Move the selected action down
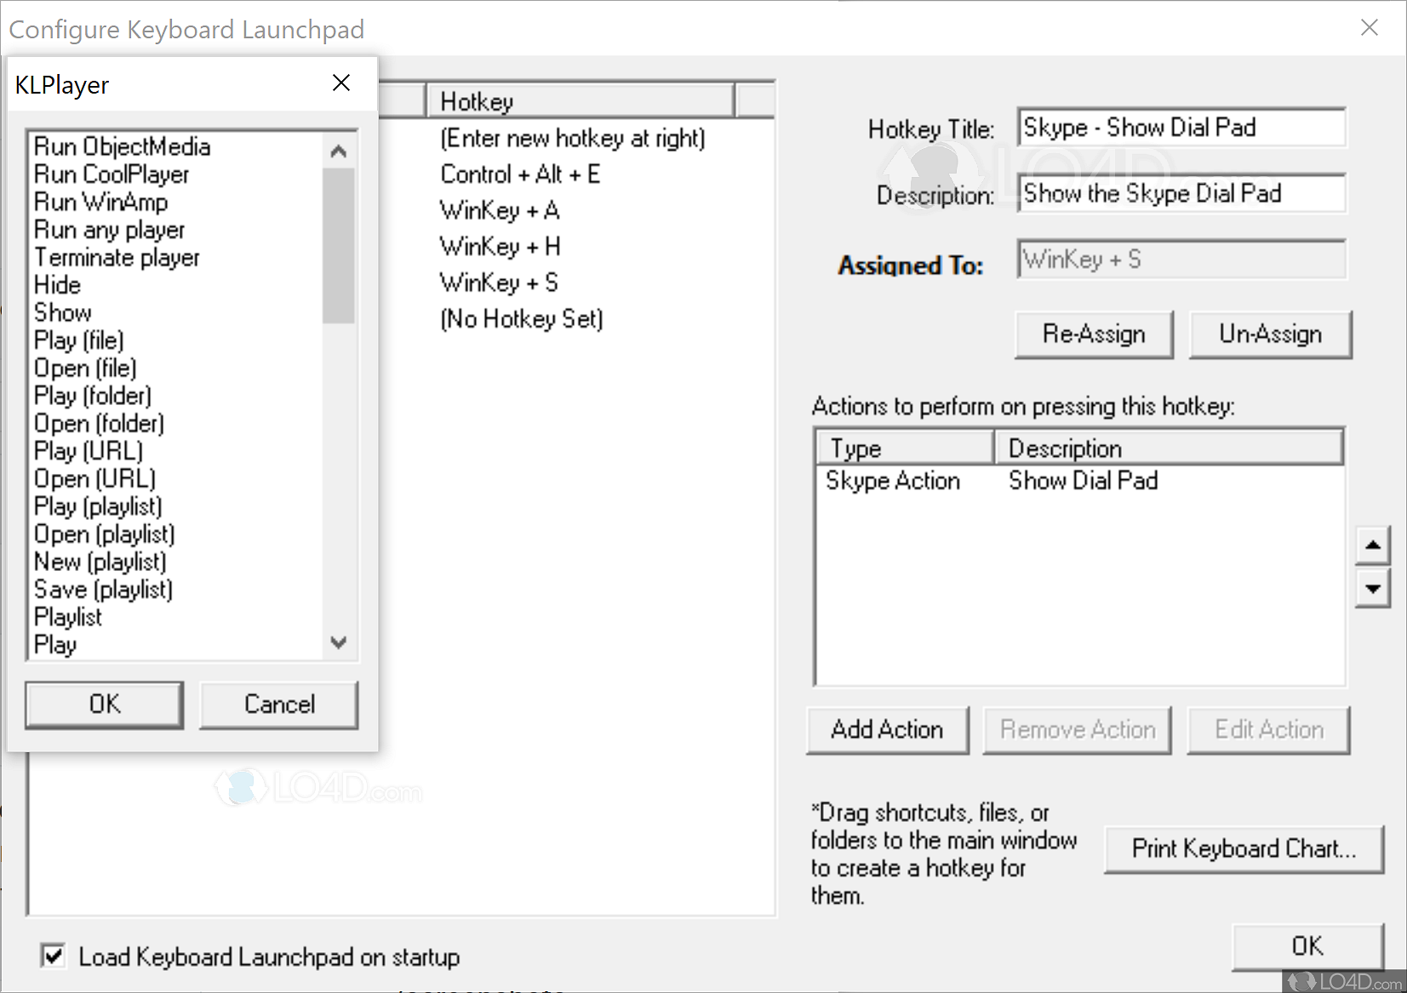The height and width of the screenshot is (993, 1407). point(1373,589)
